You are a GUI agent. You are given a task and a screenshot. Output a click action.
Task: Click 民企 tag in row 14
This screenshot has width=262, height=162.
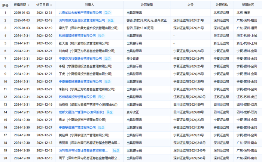pyautogui.click(x=109, y=112)
